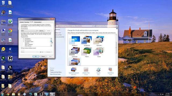Viewport: 172px width, 96px height.
Task: Click the refresh button beside address bar
Action: 94,26
